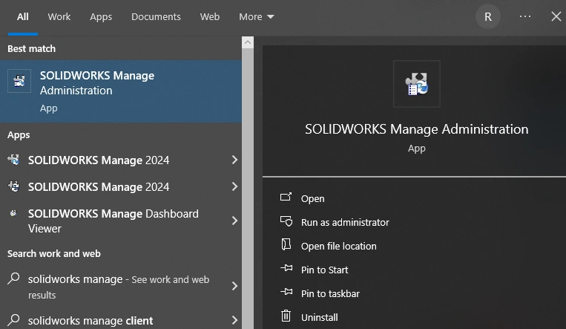Click the SOLIDWORKS Manage Administration preview title
Screen dimensions: 566x329
pyautogui.click(x=417, y=129)
